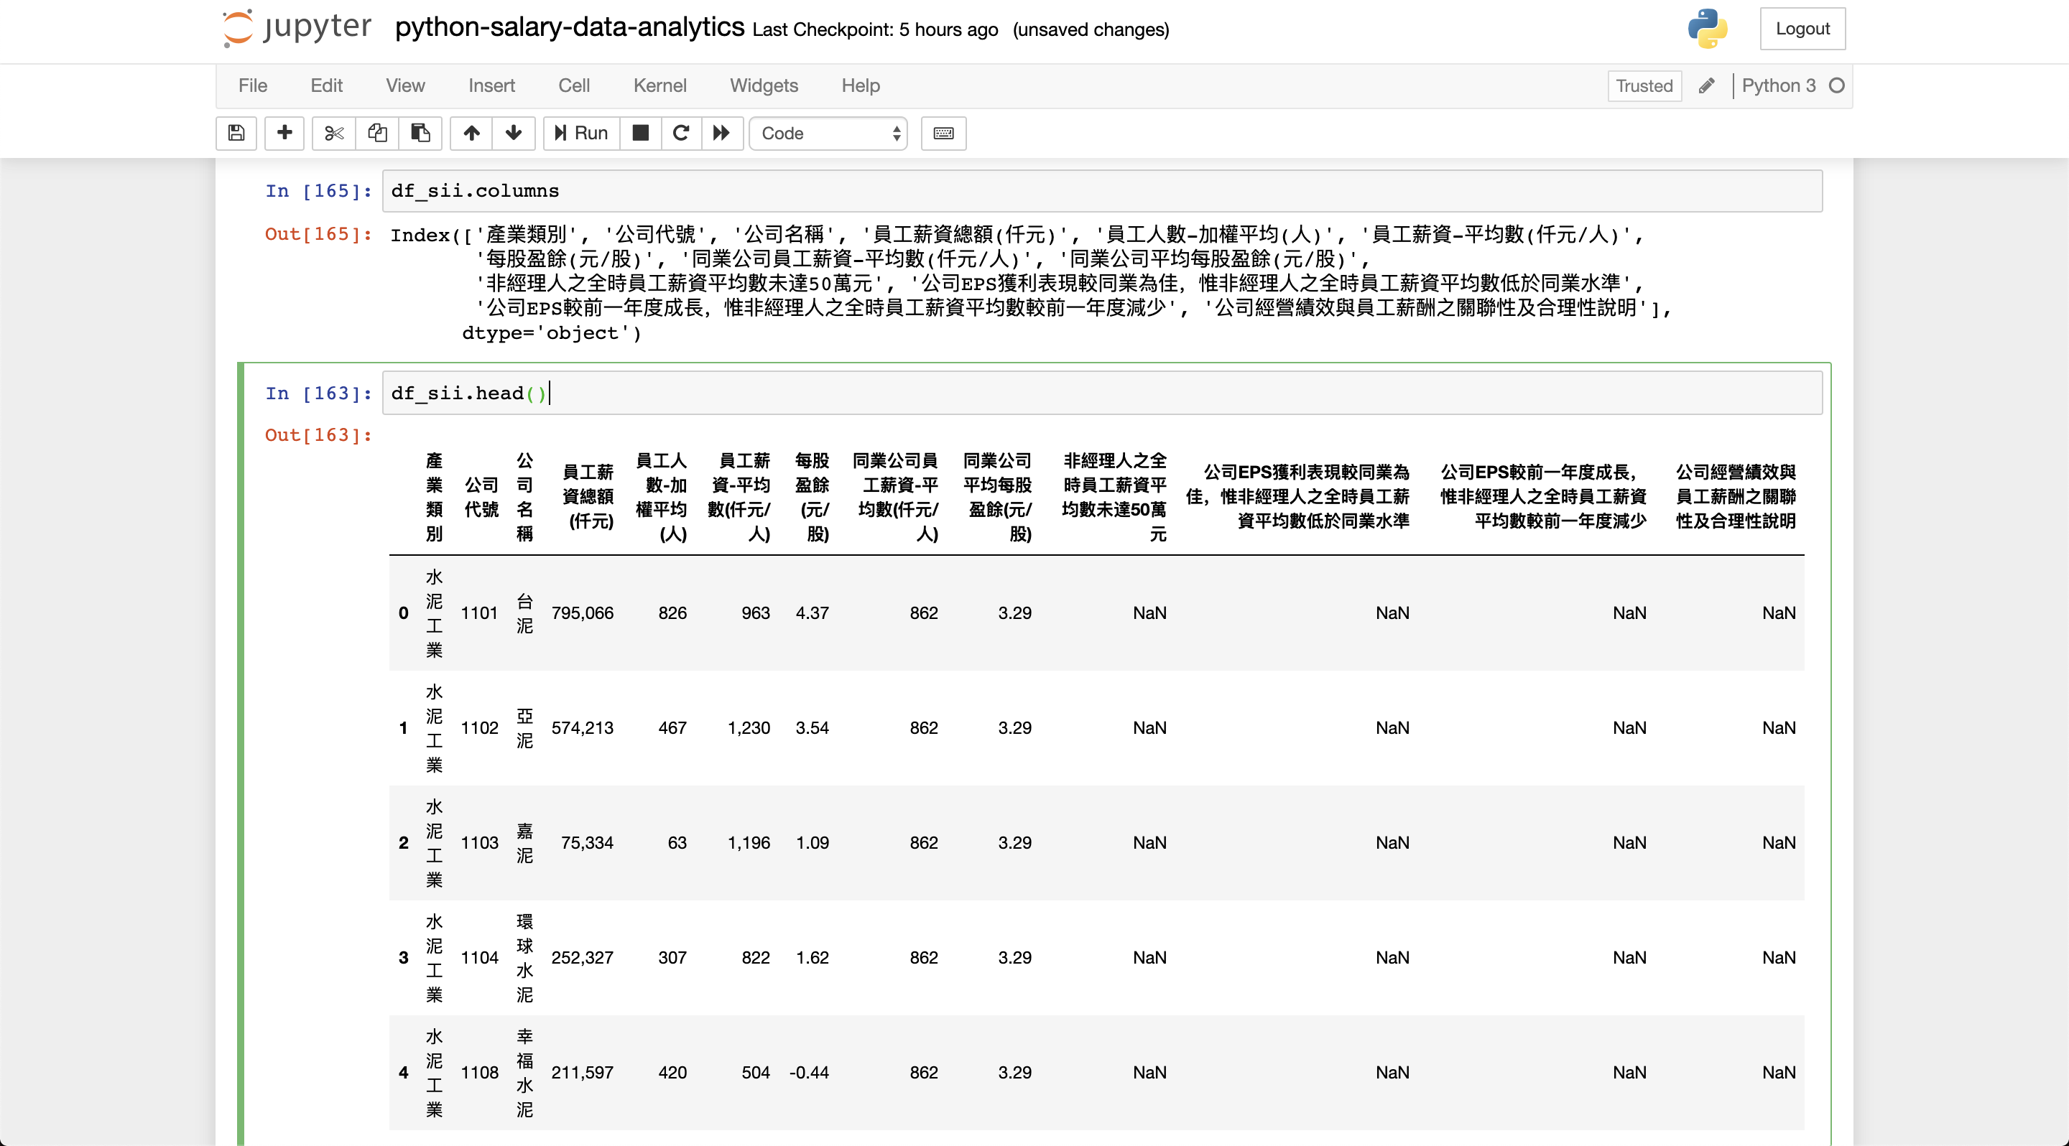Screen dimensions: 2069x1146
Task: Click the 963 average salary cell
Action: (756, 613)
